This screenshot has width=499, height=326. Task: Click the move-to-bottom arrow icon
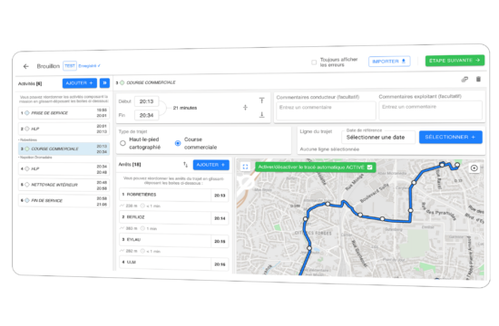pos(261,114)
